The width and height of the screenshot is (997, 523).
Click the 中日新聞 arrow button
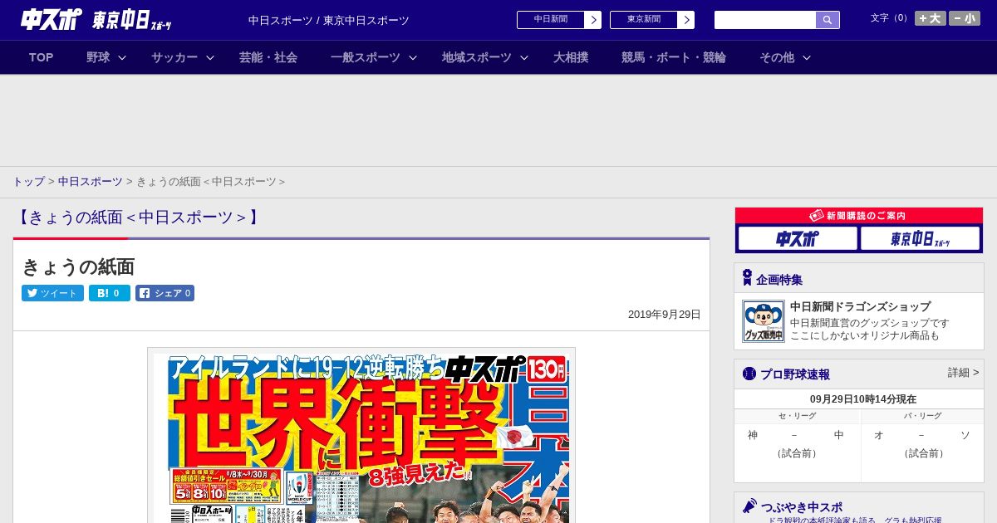(x=592, y=20)
